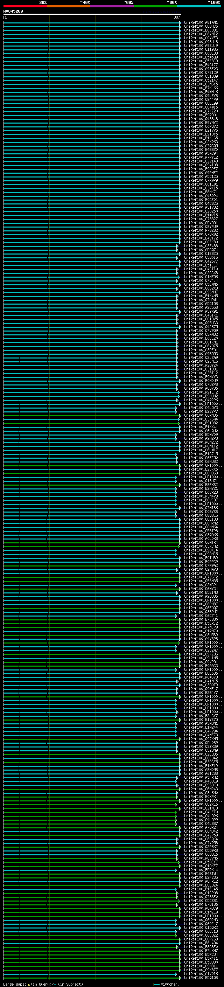Viewport: 224px width, 987px height.
Task: Open the UniRef100_A6M1T2 hit
Action: [201, 446]
